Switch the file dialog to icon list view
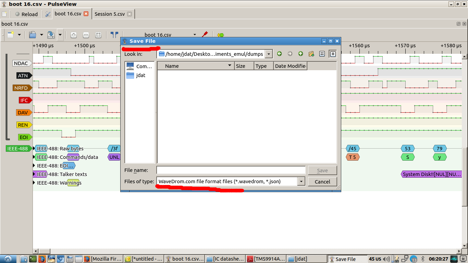Viewport: 468px width, 263px height. coord(322,54)
